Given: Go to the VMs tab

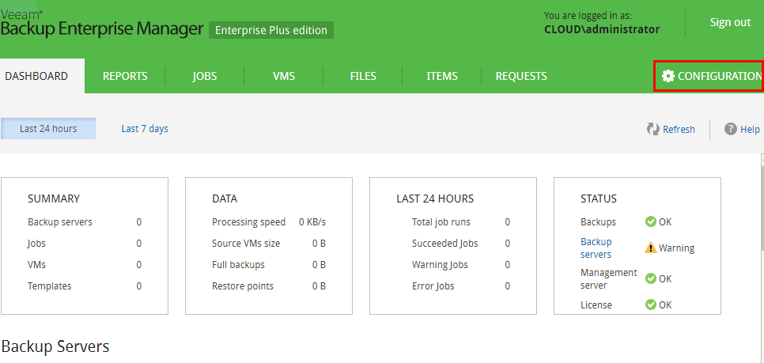Looking at the screenshot, I should [x=284, y=76].
